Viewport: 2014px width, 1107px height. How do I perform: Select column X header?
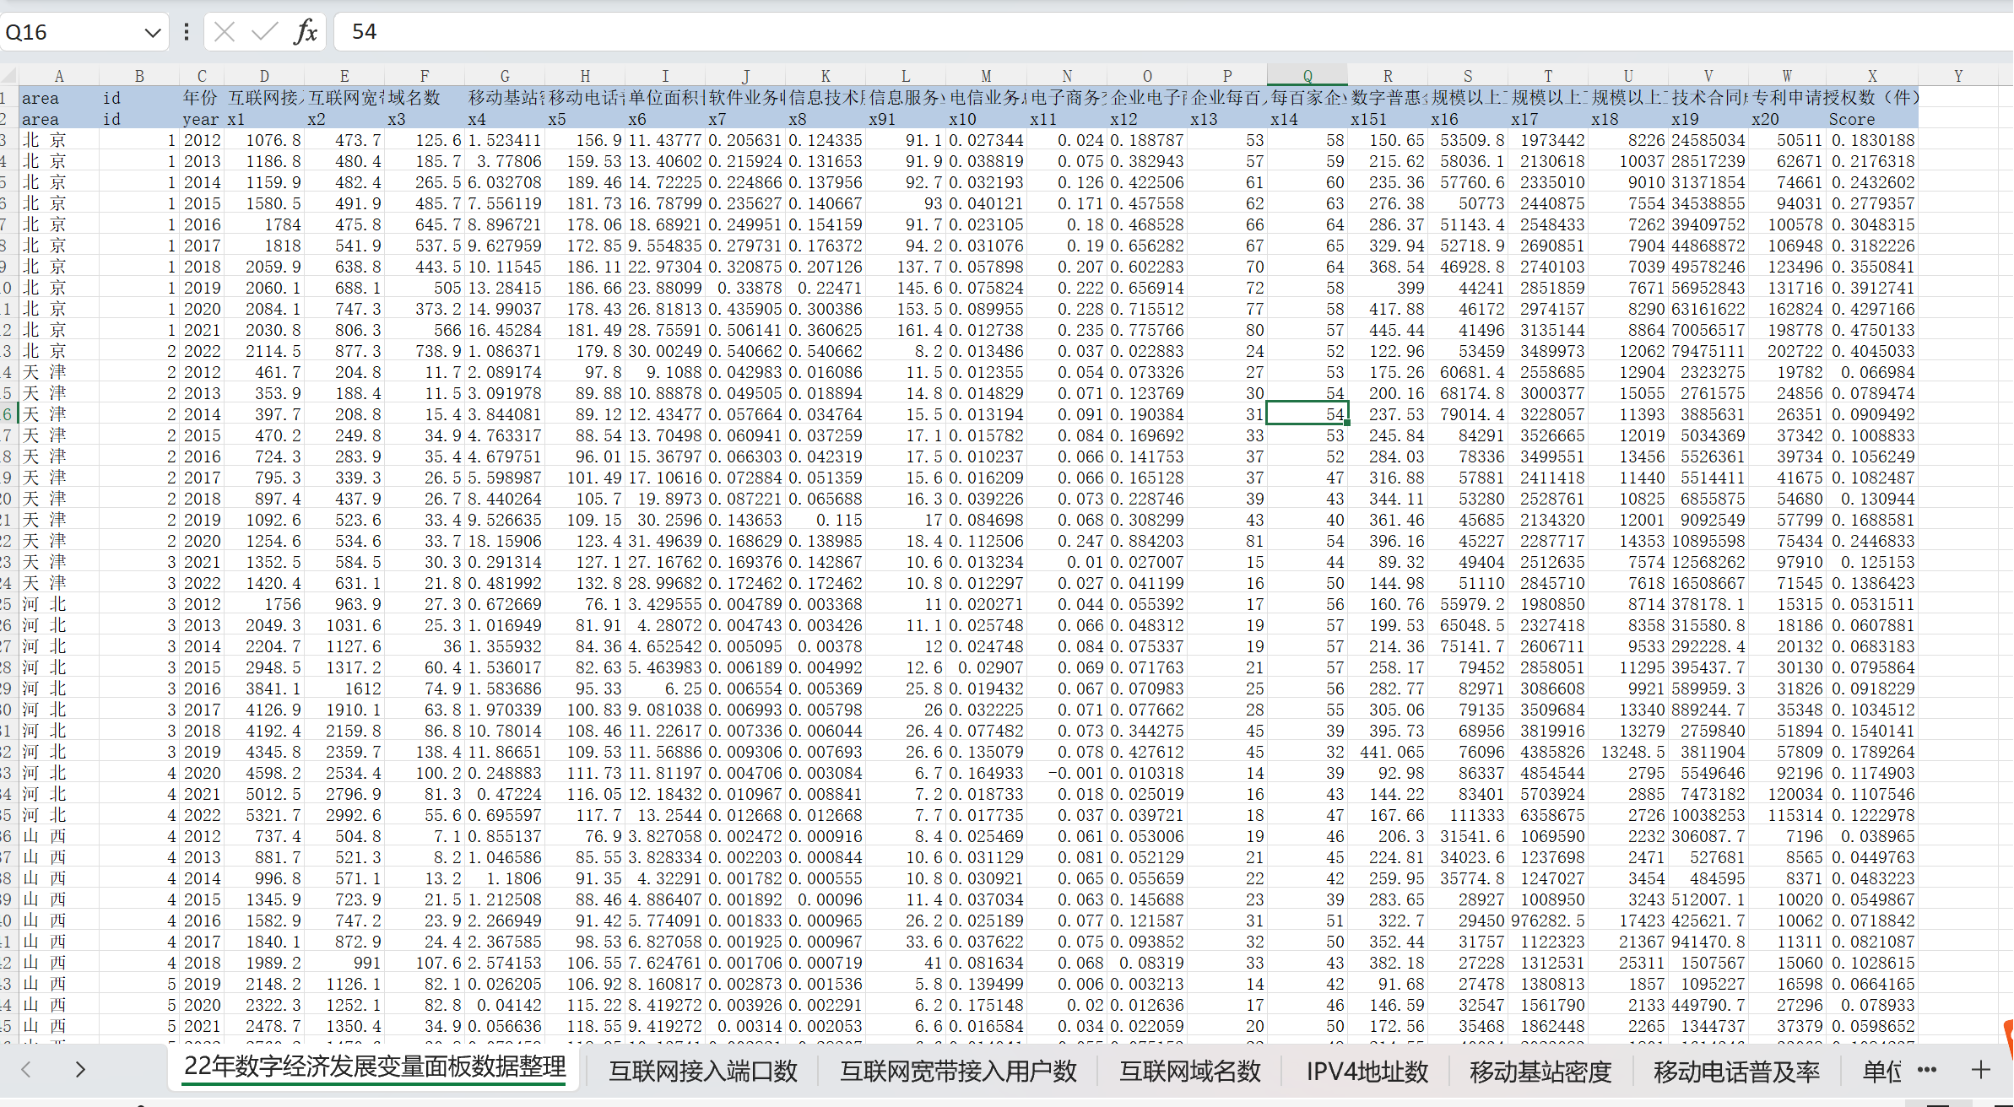1871,76
